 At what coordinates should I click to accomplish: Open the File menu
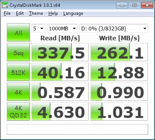(7, 13)
